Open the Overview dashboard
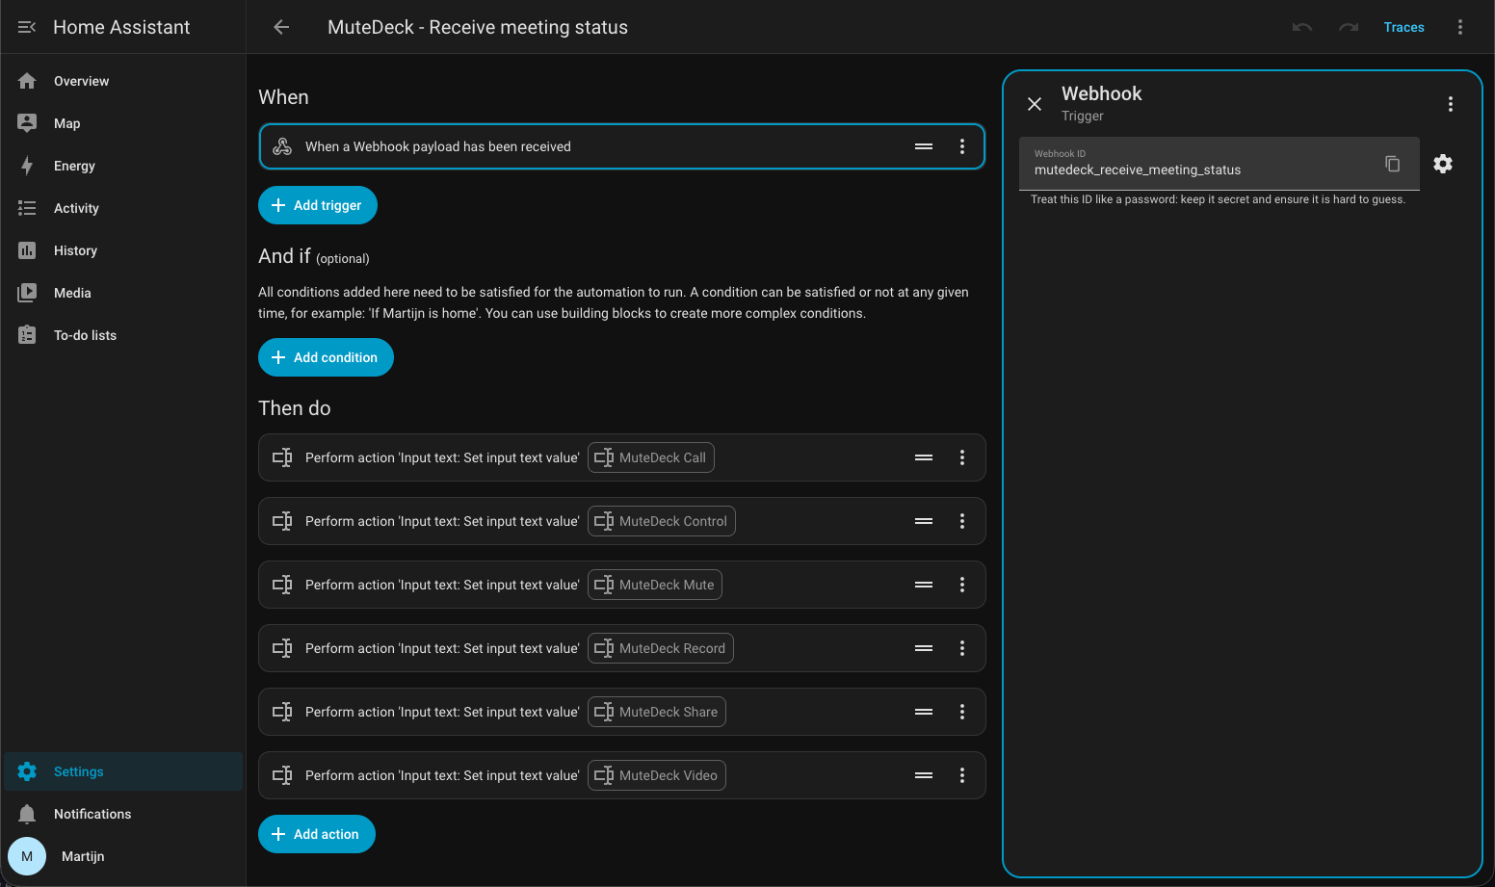This screenshot has height=887, width=1495. (123, 81)
